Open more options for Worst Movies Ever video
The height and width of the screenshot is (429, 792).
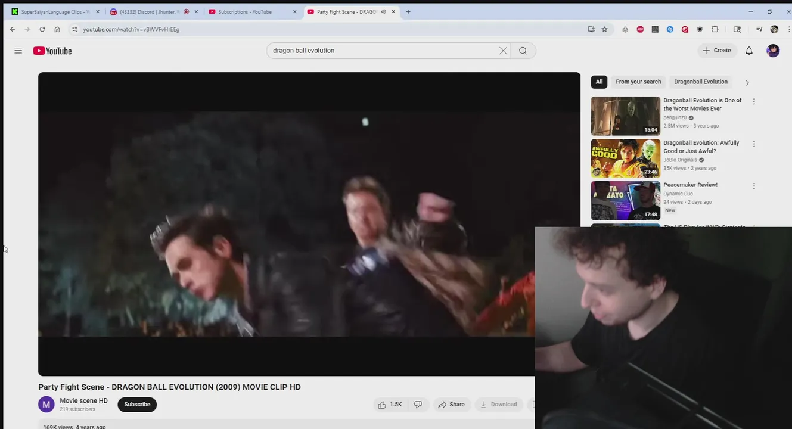[754, 101]
